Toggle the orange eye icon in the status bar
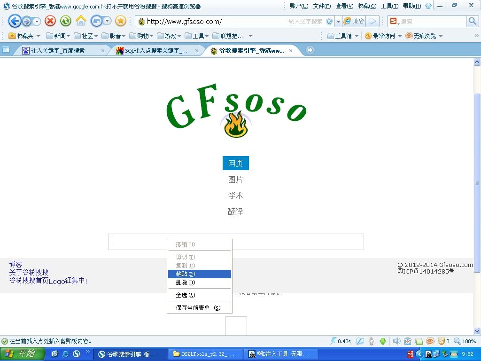481x361 pixels. click(x=430, y=341)
